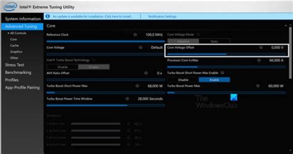293x154 pixels.
Task: Open the AVX Ratio Offset info icon
Action: pos(146,73)
